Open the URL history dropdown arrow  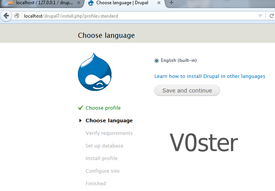pos(260,16)
